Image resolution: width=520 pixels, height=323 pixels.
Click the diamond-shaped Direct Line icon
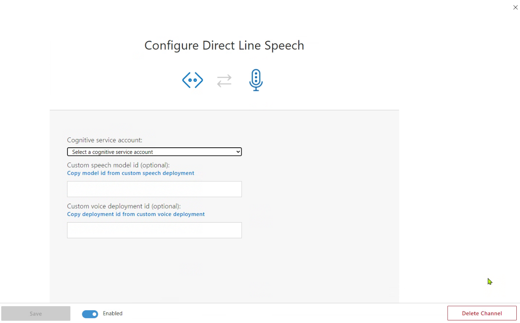click(x=192, y=80)
